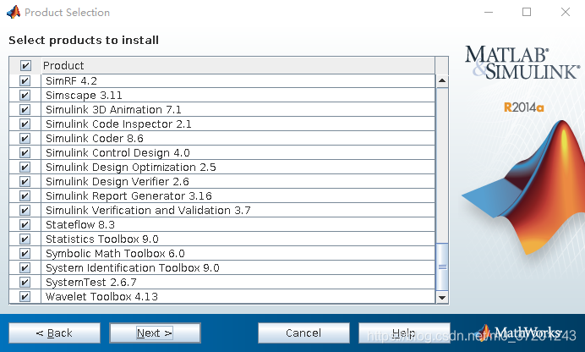The image size is (585, 352).
Task: Uncheck Simulink Coder 8.6 checkbox
Action: coord(25,139)
